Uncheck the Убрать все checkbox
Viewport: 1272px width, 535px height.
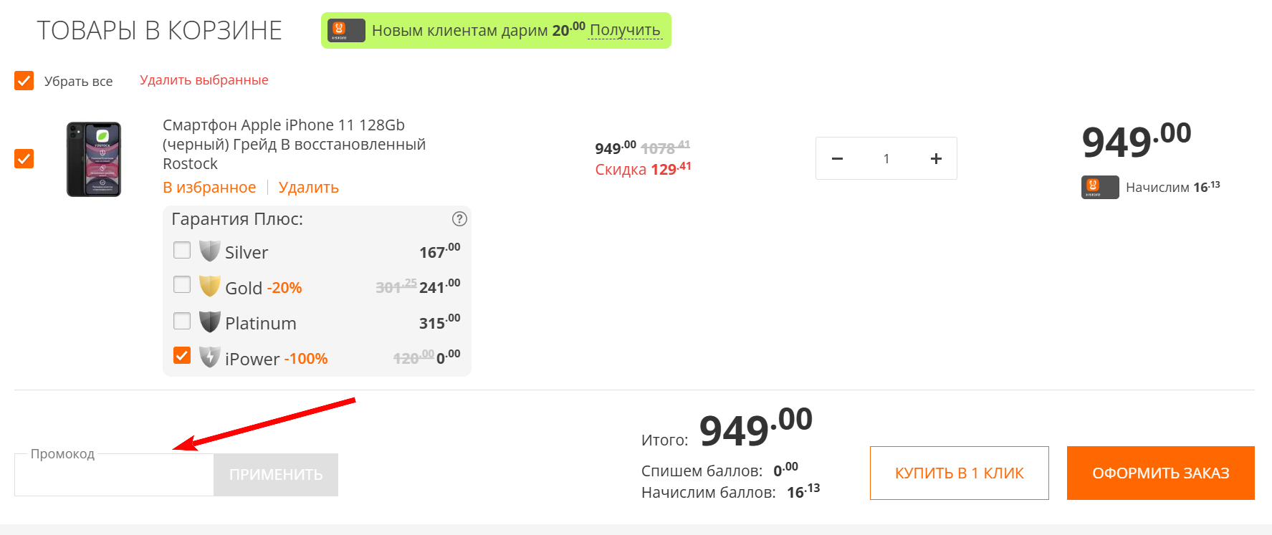24,80
